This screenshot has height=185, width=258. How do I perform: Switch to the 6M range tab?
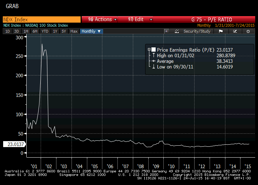click(35, 31)
